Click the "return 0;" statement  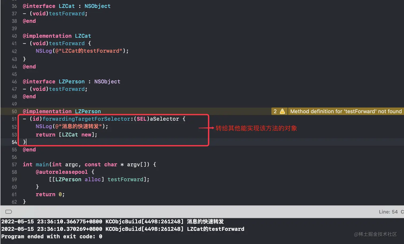click(50, 195)
